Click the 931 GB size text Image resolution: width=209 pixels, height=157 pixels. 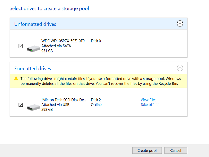tap(47, 51)
